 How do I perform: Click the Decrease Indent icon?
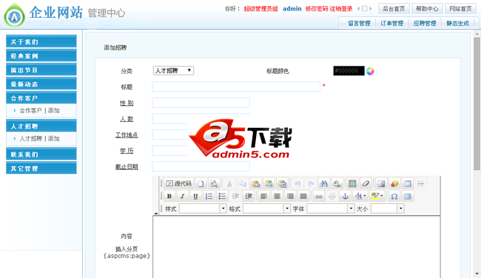(x=235, y=196)
